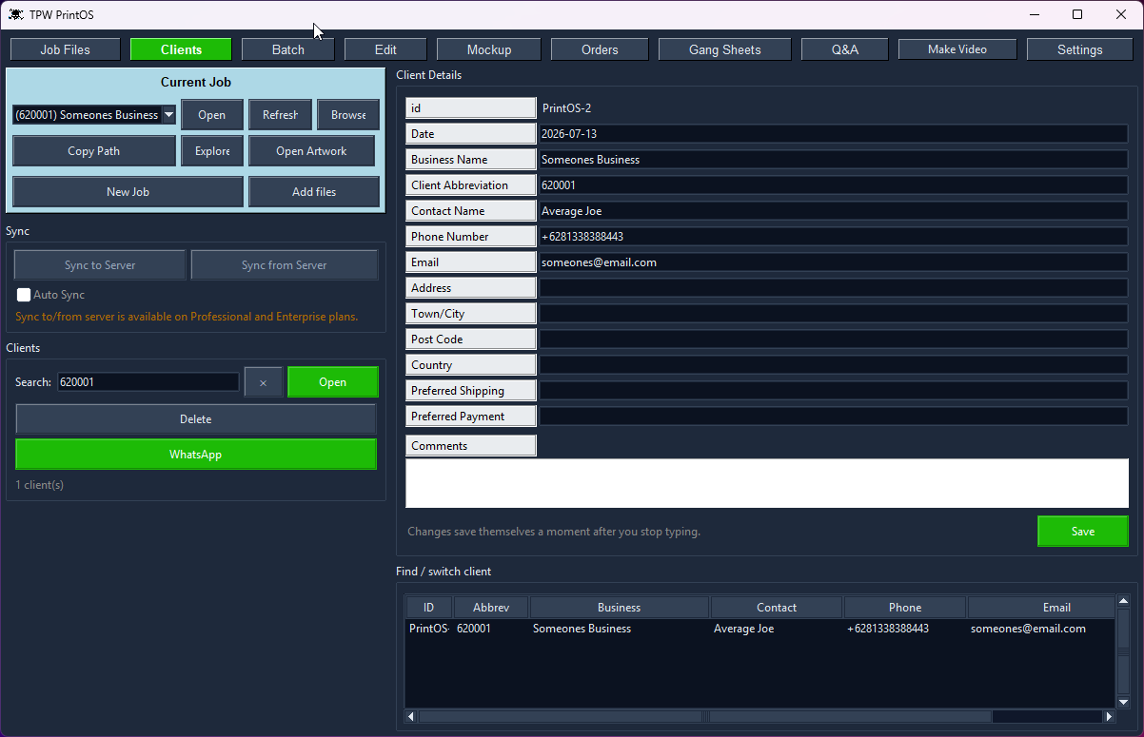Enable the Auto Sync checkbox

click(x=24, y=295)
